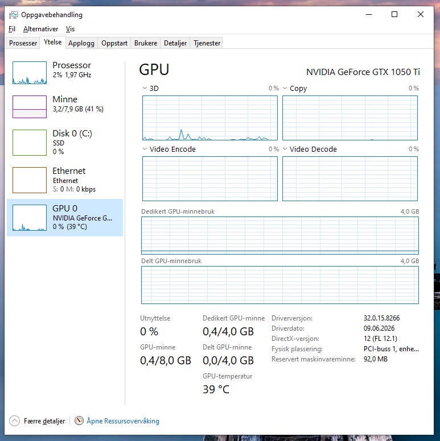The width and height of the screenshot is (440, 441).
Task: Click the Færre detaljer up-arrow icon
Action: pyautogui.click(x=14, y=421)
